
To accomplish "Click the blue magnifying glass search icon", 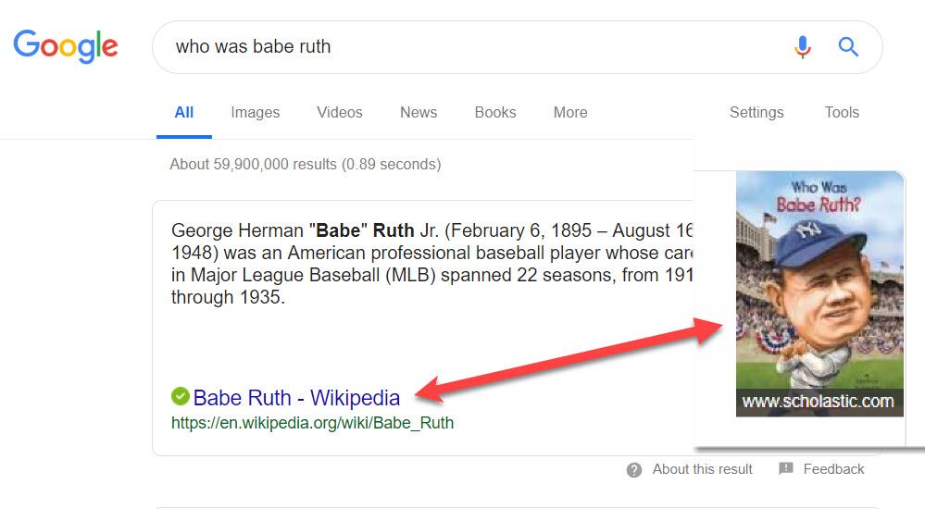I will [848, 46].
